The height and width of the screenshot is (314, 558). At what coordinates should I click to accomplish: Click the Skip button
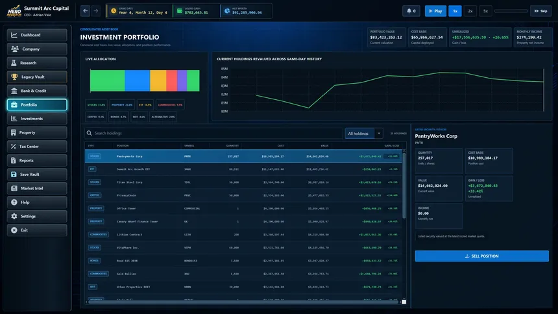pyautogui.click(x=540, y=11)
